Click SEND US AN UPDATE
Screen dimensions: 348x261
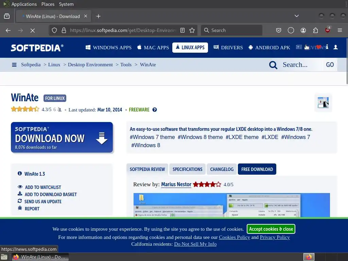pos(43,202)
